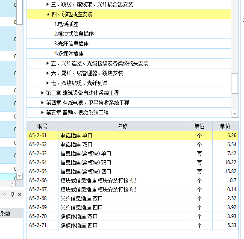
Task: Select row 多媒体插座 四口
Action: pyautogui.click(x=132, y=225)
